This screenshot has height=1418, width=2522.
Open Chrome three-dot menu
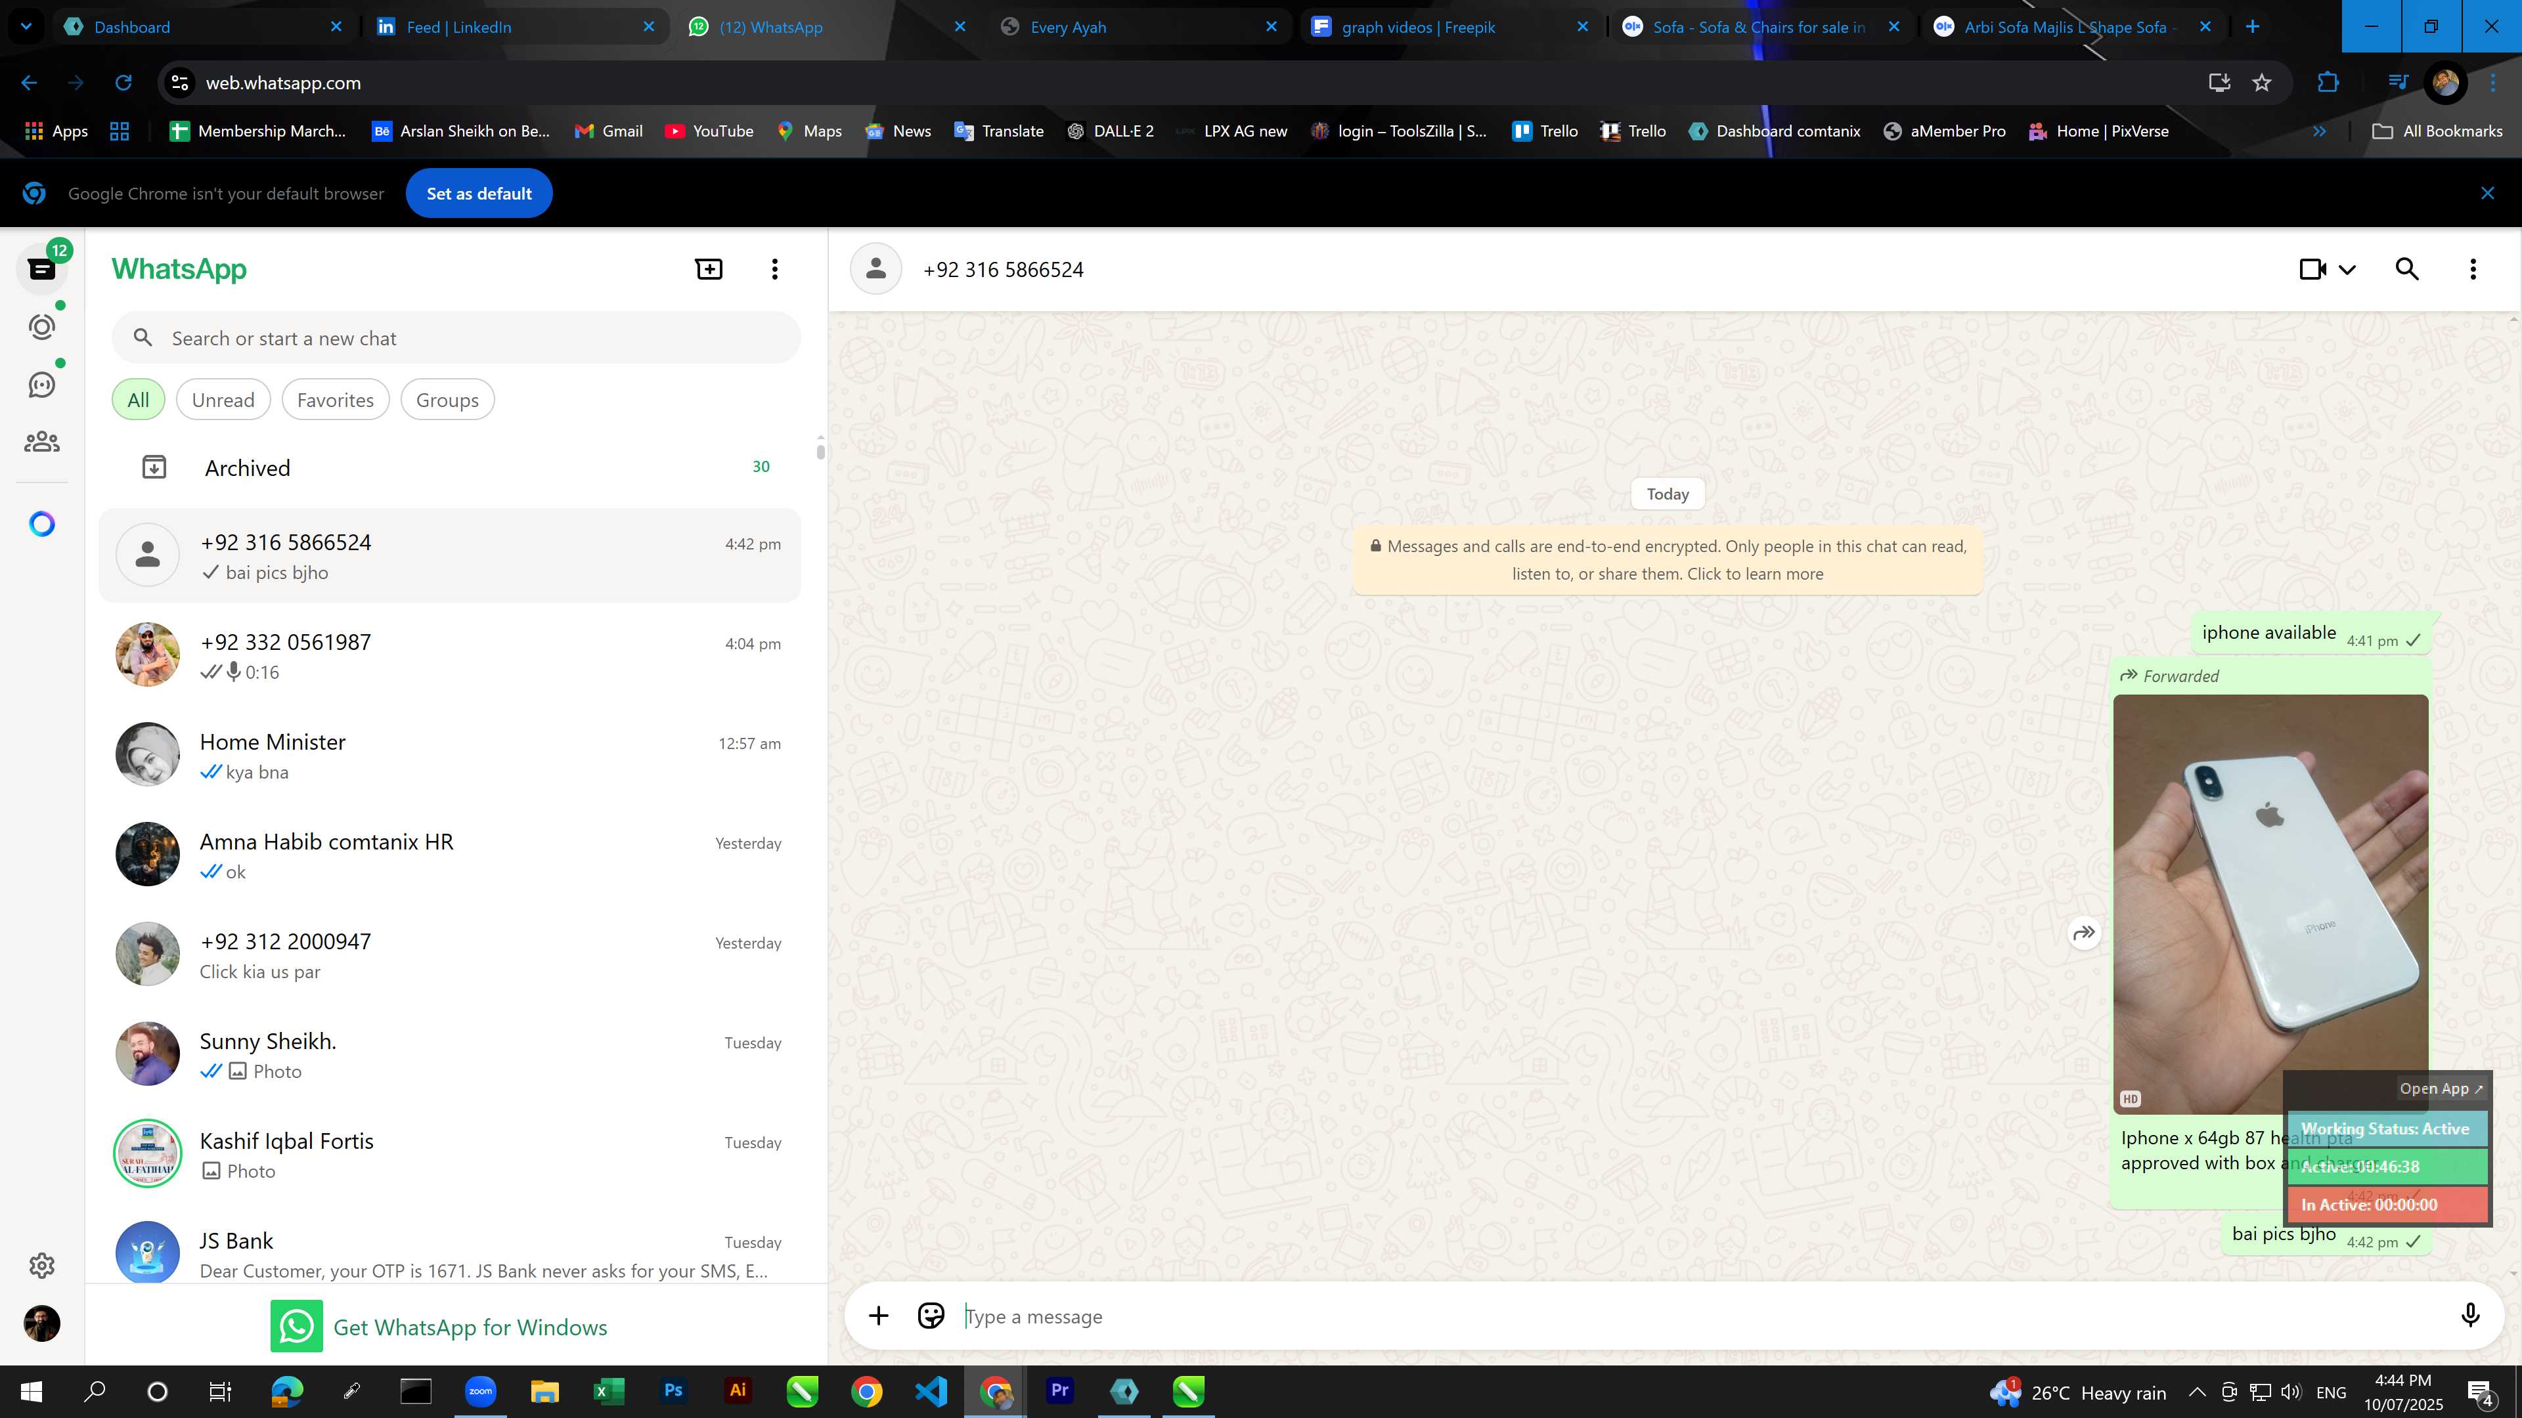[x=2492, y=83]
